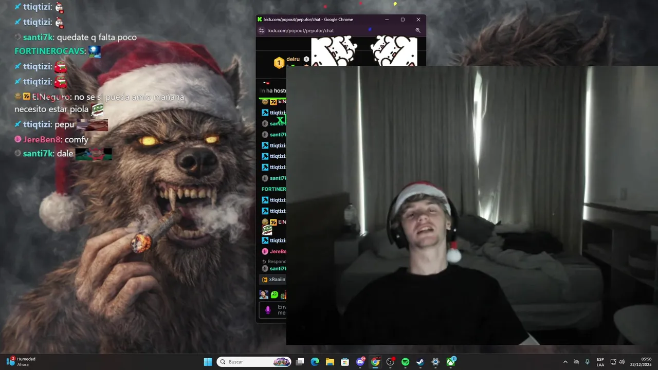Open File Explorer from the taskbar

[x=330, y=362]
